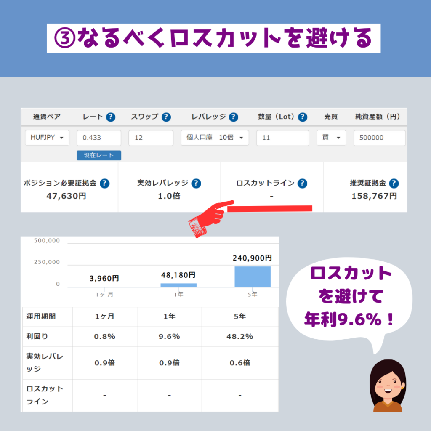Click the help icon beside スワップ
This screenshot has width=431, height=431.
(166, 117)
